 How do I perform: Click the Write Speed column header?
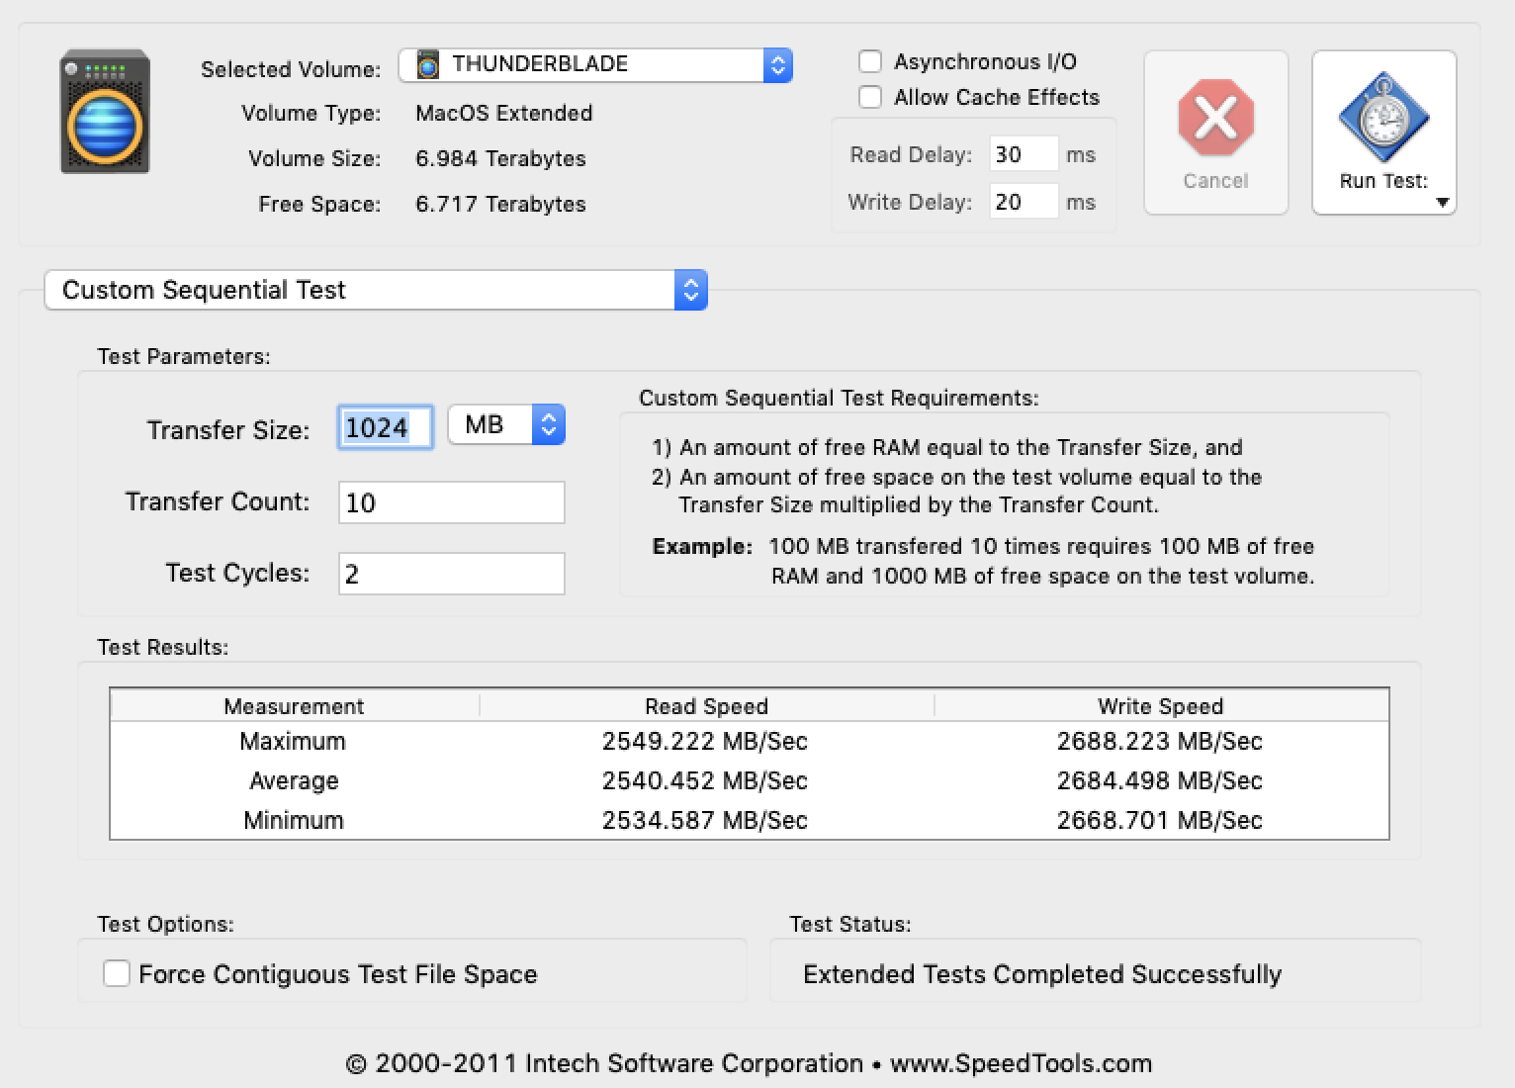[x=1160, y=706]
